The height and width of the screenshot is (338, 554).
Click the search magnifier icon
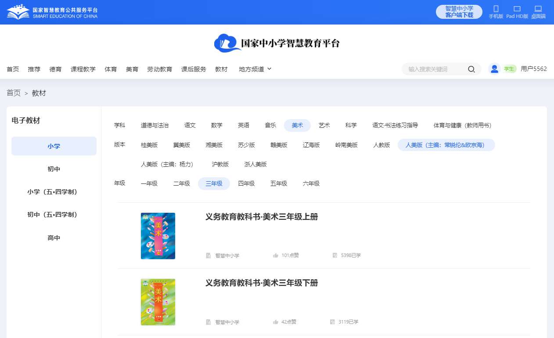471,69
